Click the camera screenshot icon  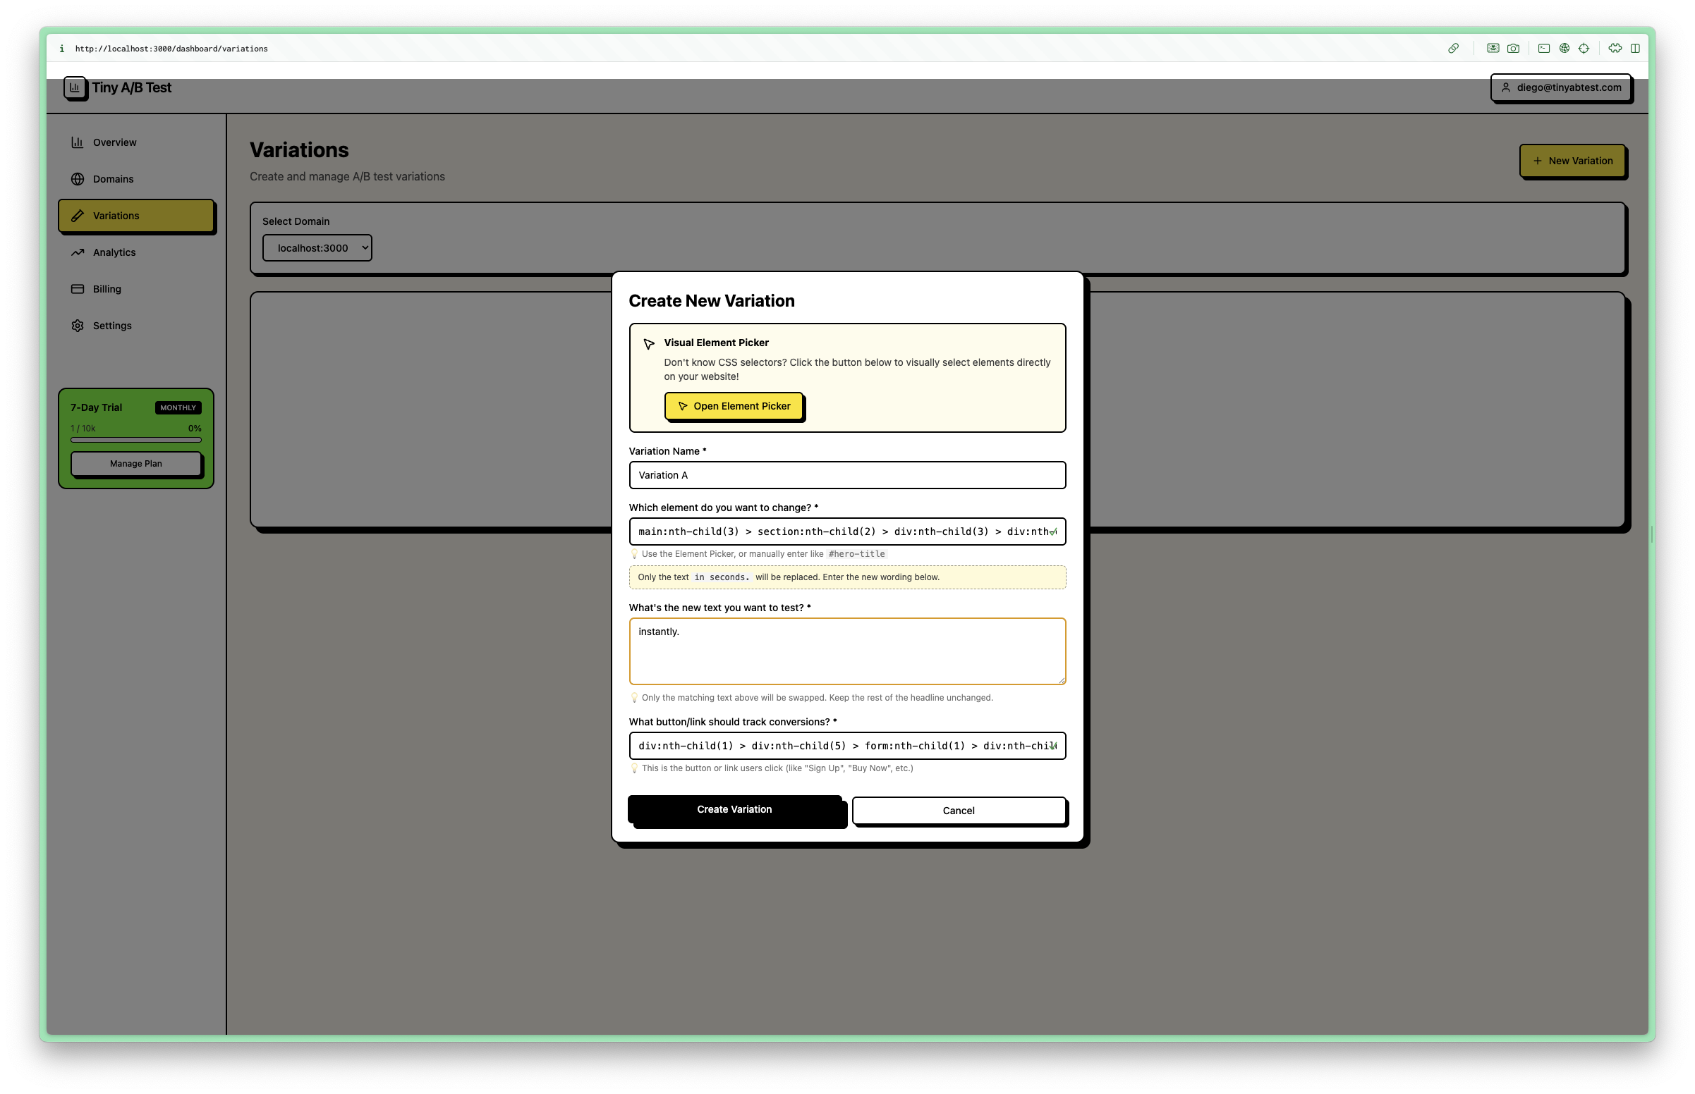pyautogui.click(x=1513, y=49)
